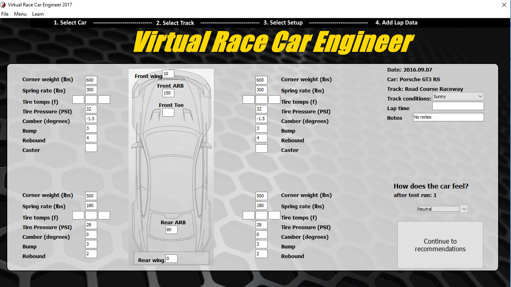Open the Learn menu

point(38,14)
